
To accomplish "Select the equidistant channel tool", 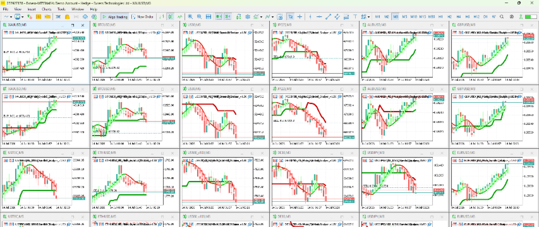I will click(x=337, y=16).
